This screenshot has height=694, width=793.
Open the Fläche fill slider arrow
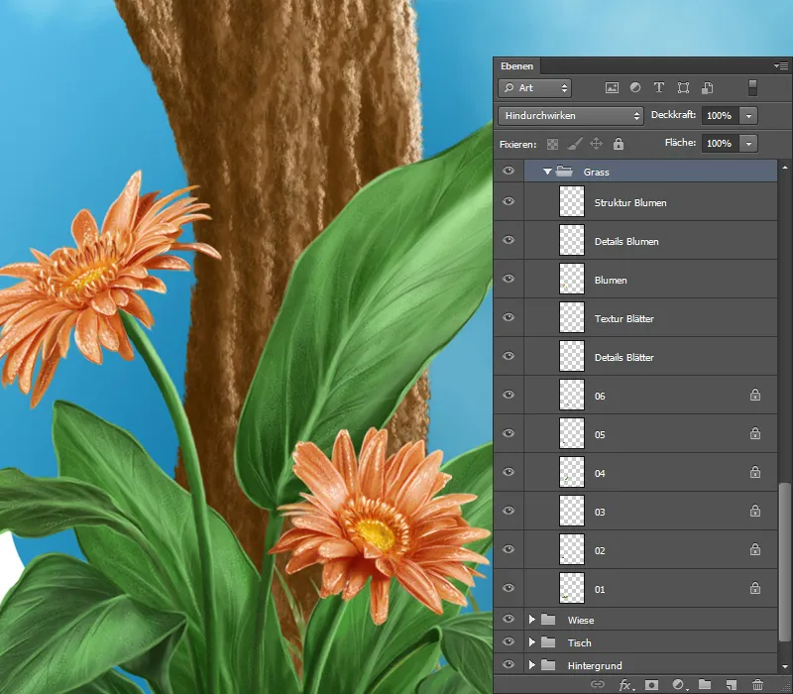(748, 144)
